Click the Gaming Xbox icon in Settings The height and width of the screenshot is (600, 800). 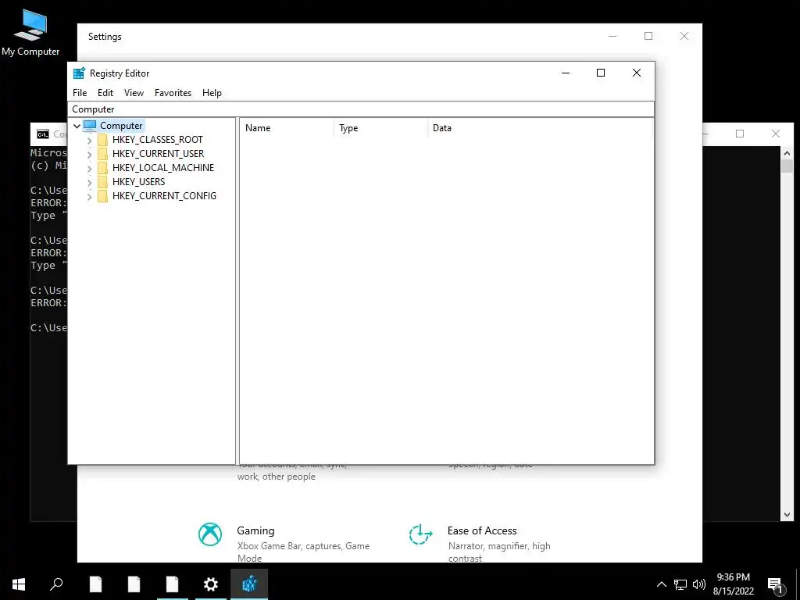tap(210, 534)
